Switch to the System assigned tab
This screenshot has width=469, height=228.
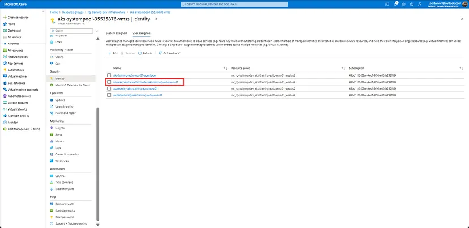pyautogui.click(x=116, y=33)
